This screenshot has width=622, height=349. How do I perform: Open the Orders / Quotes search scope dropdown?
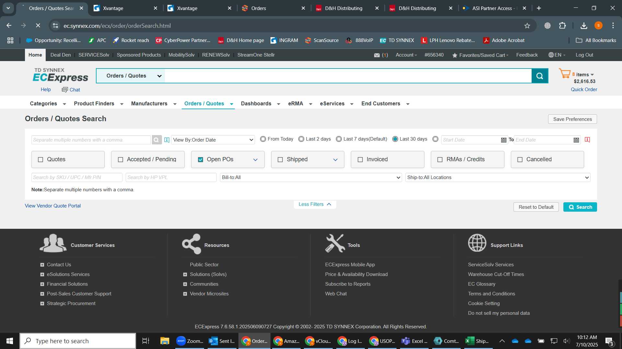[131, 76]
